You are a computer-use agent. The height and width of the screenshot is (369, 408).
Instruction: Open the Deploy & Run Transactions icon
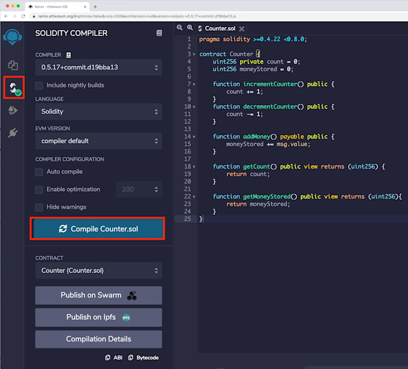13,110
